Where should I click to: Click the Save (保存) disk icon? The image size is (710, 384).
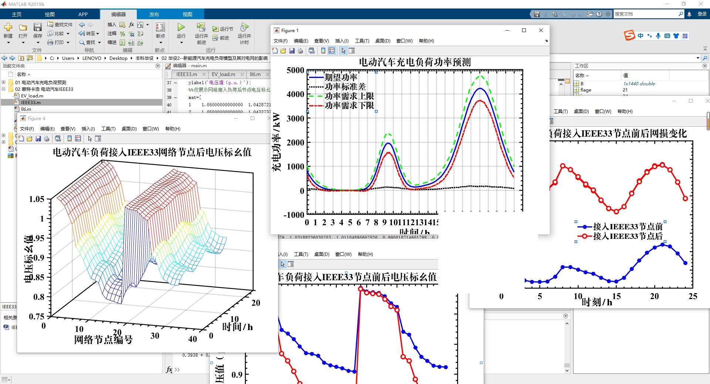[x=38, y=27]
